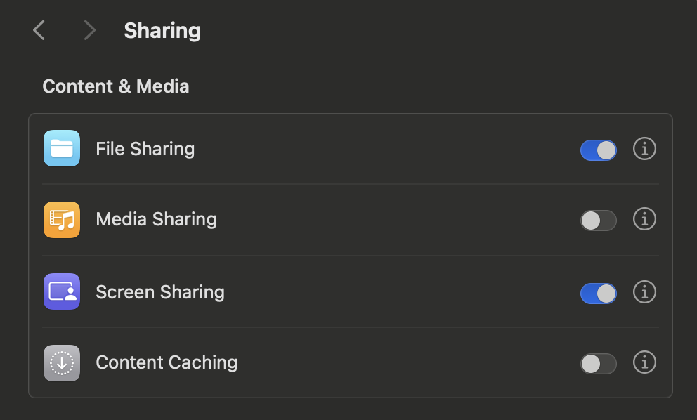Click the Sharing page title

[162, 31]
